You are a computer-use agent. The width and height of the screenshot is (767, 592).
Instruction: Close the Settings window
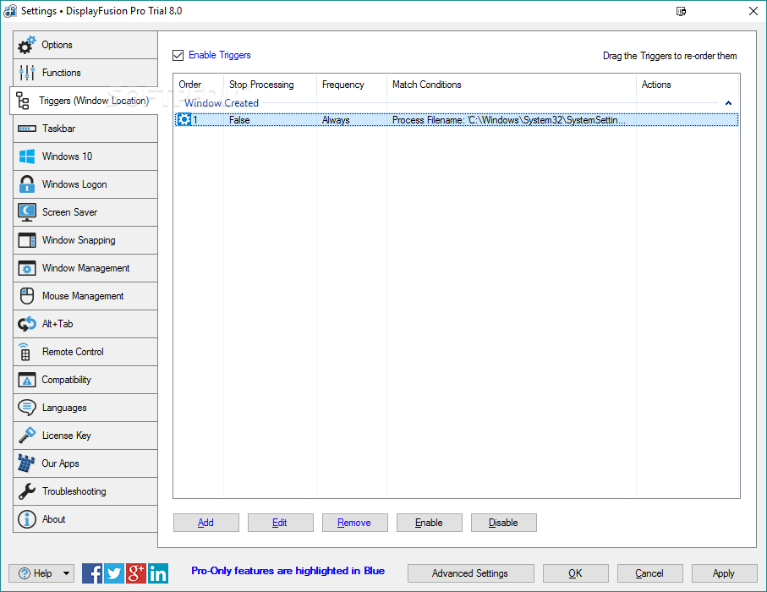753,11
